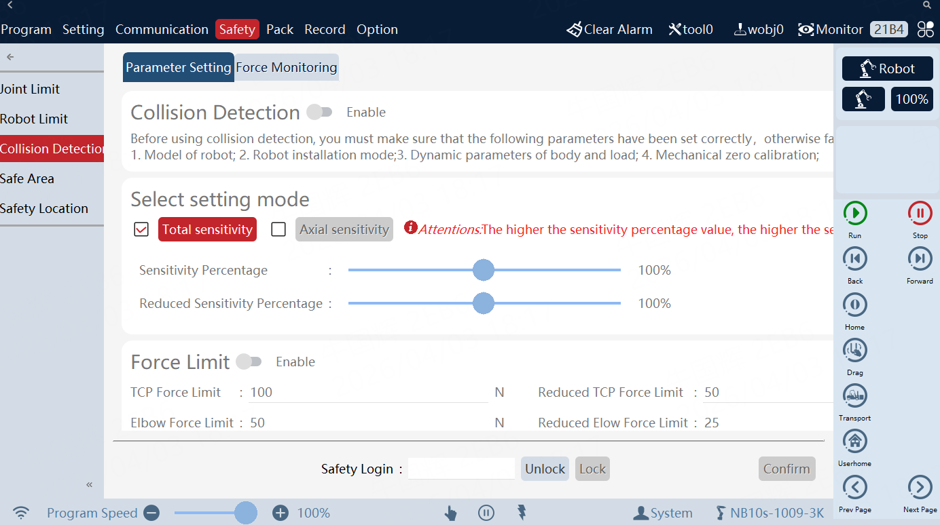
Task: Select Safe Area in the sidebar
Action: click(28, 178)
